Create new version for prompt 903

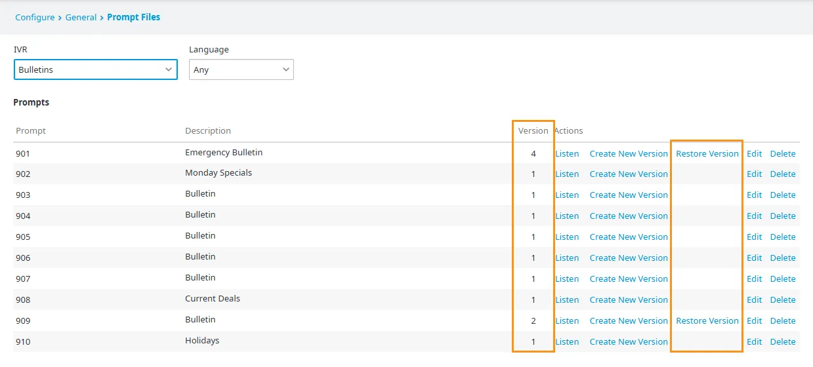(x=629, y=195)
